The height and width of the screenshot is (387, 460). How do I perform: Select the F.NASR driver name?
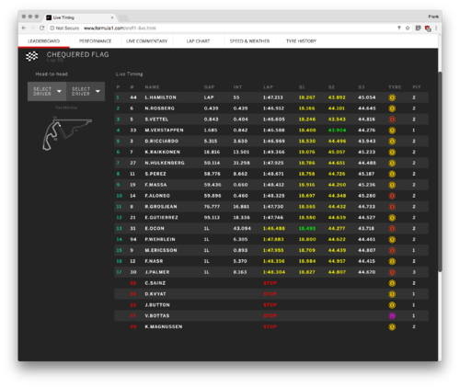154,261
